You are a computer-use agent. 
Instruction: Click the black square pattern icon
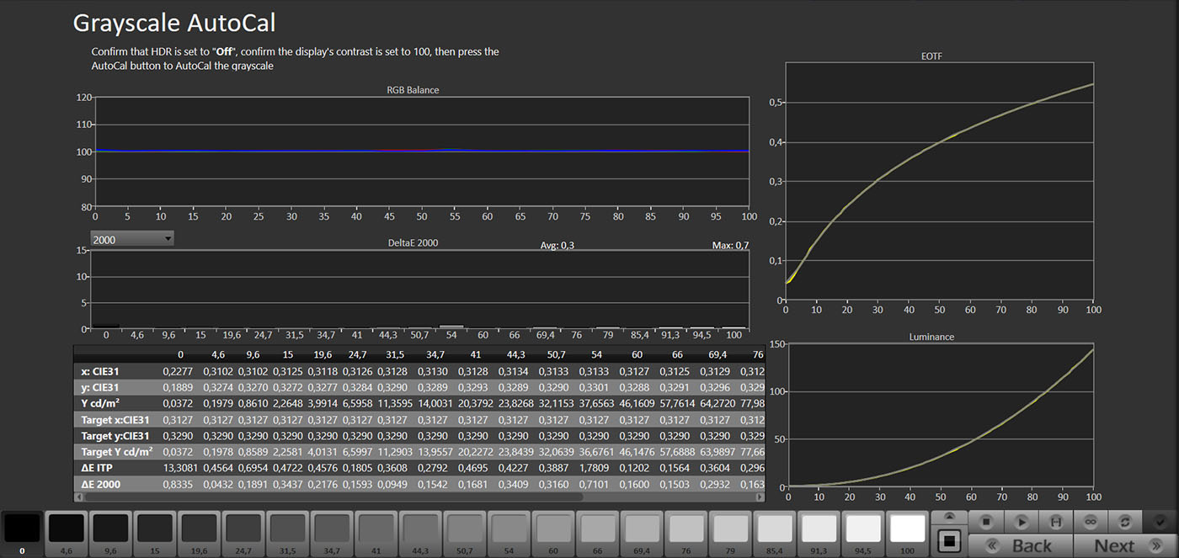tap(949, 539)
